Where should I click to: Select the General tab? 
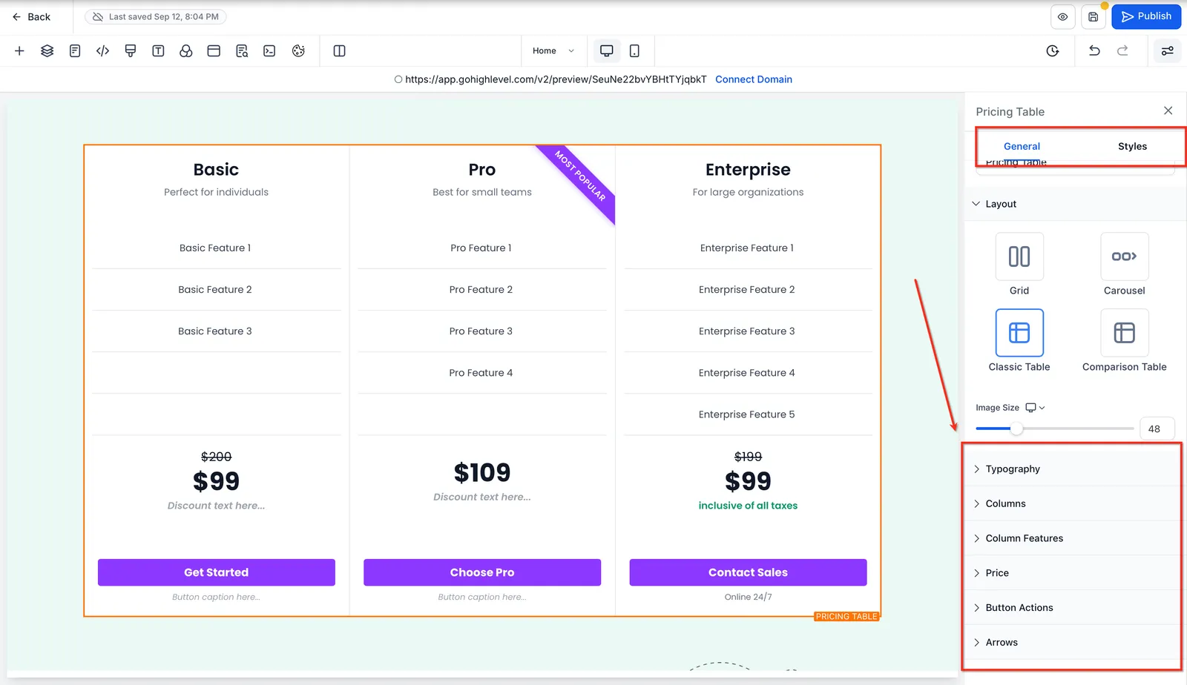pyautogui.click(x=1022, y=146)
